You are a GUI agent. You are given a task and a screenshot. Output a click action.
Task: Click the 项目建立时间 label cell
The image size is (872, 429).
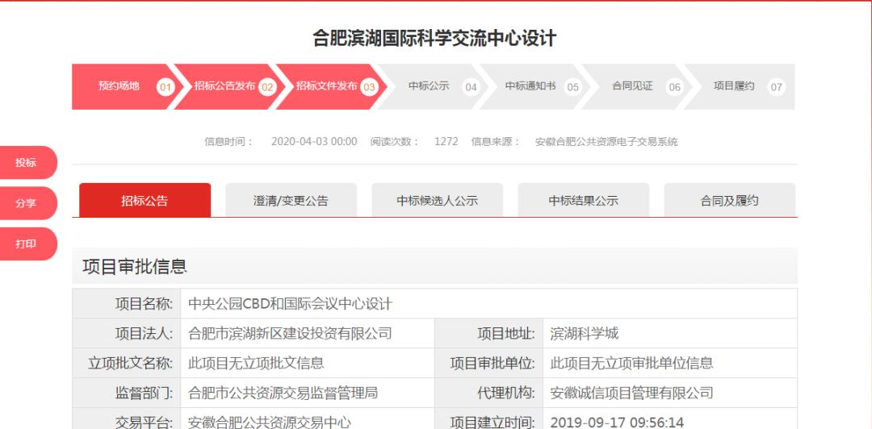488,419
